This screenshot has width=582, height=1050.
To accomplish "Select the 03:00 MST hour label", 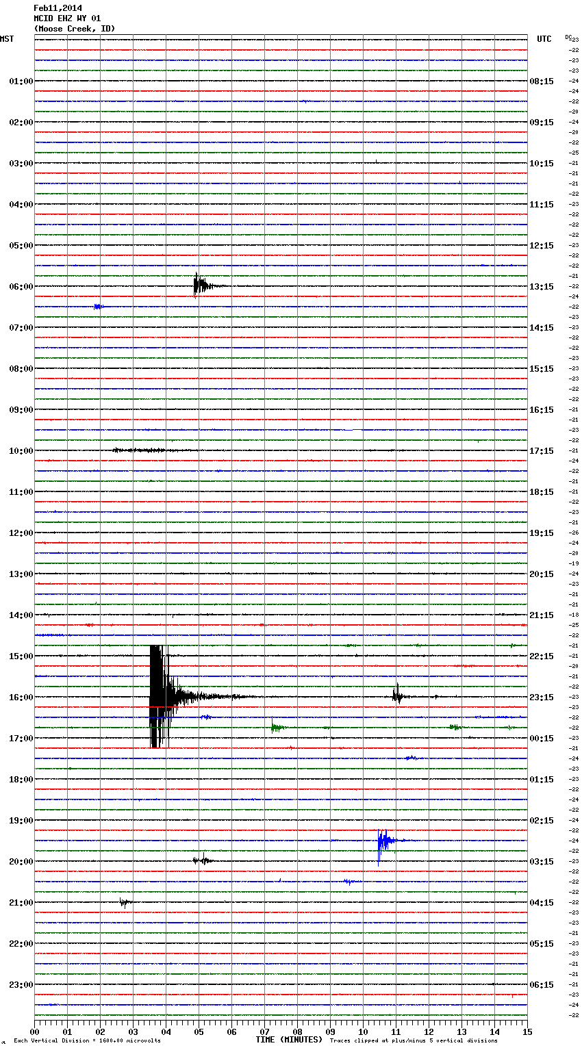I will click(21, 164).
